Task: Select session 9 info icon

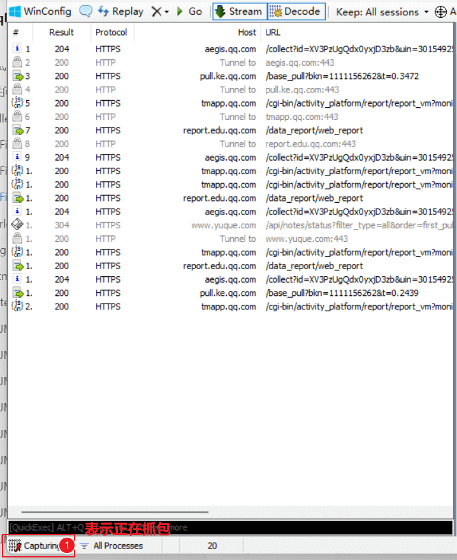Action: 17,157
